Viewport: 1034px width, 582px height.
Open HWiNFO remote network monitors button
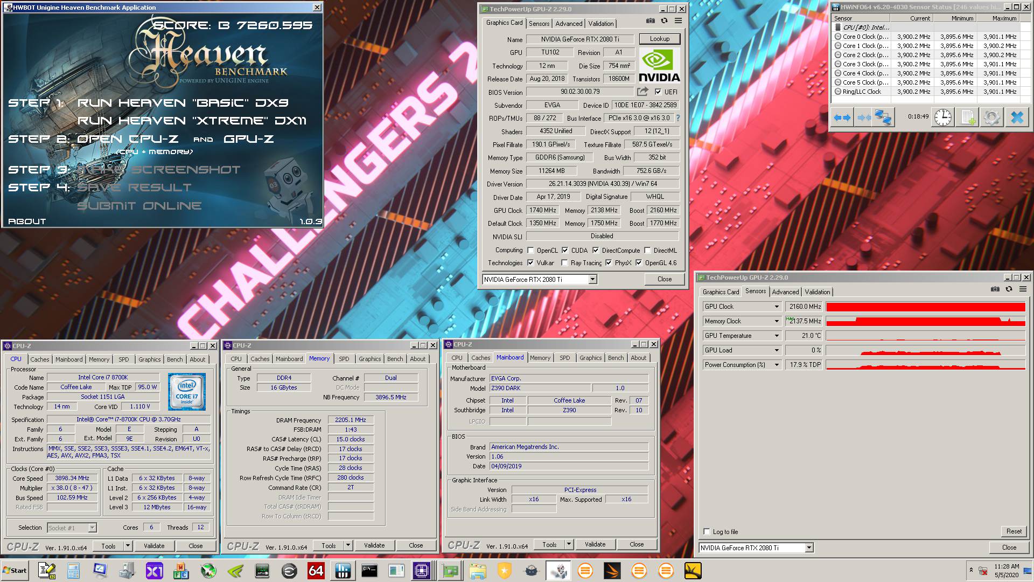point(883,117)
